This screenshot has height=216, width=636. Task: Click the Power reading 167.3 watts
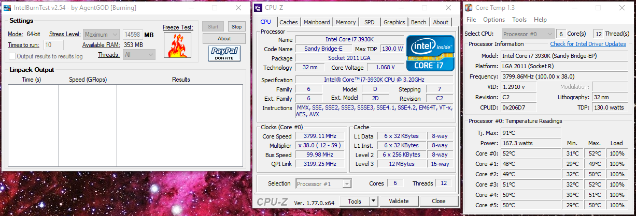pos(531,143)
